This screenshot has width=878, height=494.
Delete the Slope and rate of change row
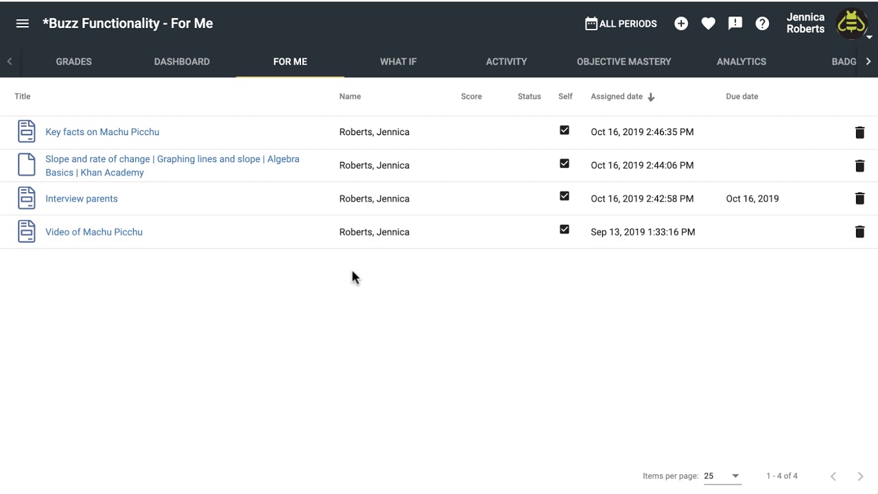pyautogui.click(x=859, y=165)
